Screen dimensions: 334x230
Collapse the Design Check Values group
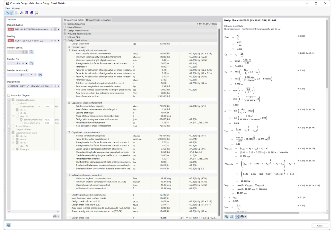pos(65,40)
